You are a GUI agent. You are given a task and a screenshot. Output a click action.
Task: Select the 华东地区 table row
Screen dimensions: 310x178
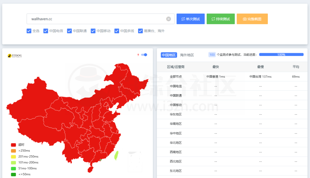point(232,114)
